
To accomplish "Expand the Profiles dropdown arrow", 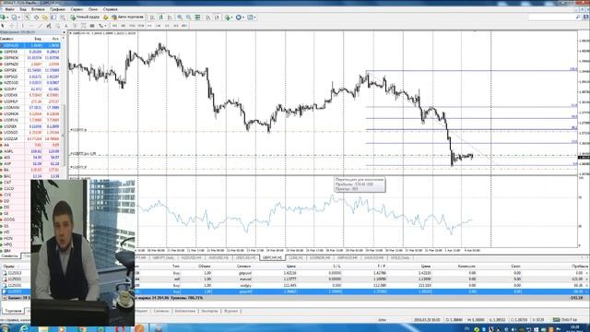I will [18, 18].
